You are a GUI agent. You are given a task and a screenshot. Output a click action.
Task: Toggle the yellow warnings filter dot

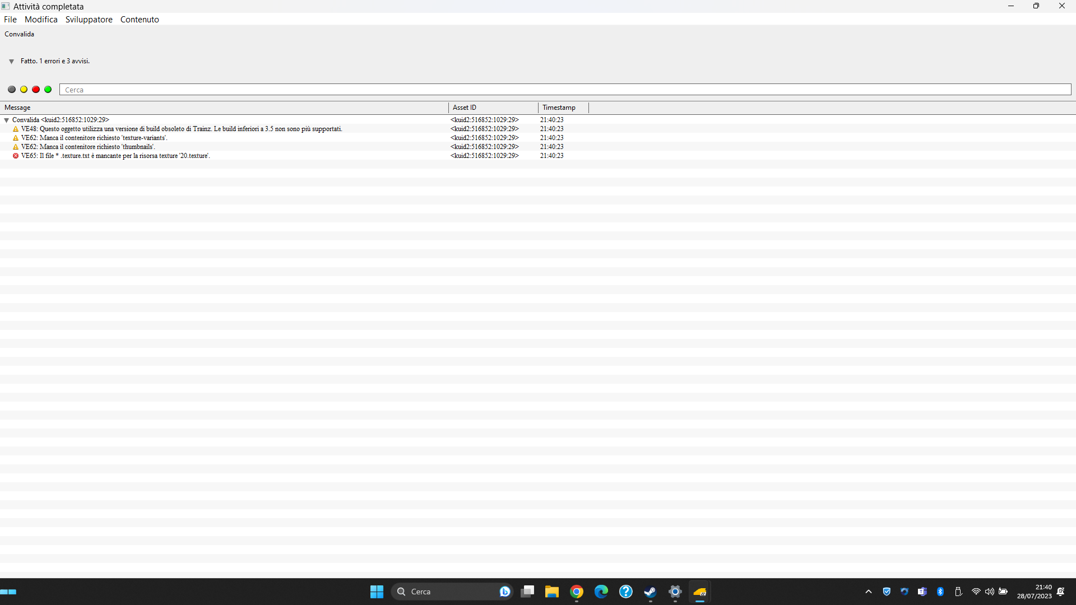click(x=24, y=90)
